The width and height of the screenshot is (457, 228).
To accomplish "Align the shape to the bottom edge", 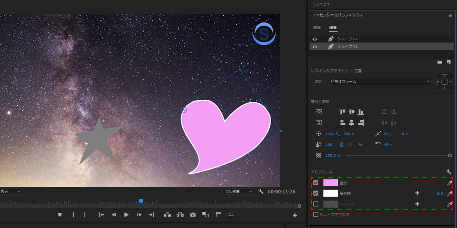I will pos(361,112).
